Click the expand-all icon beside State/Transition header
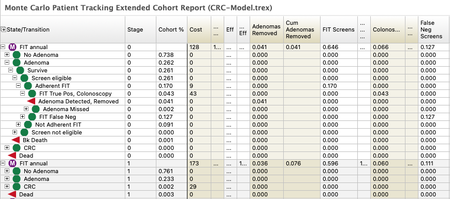This screenshot has width=450, height=199. (x=4, y=29)
